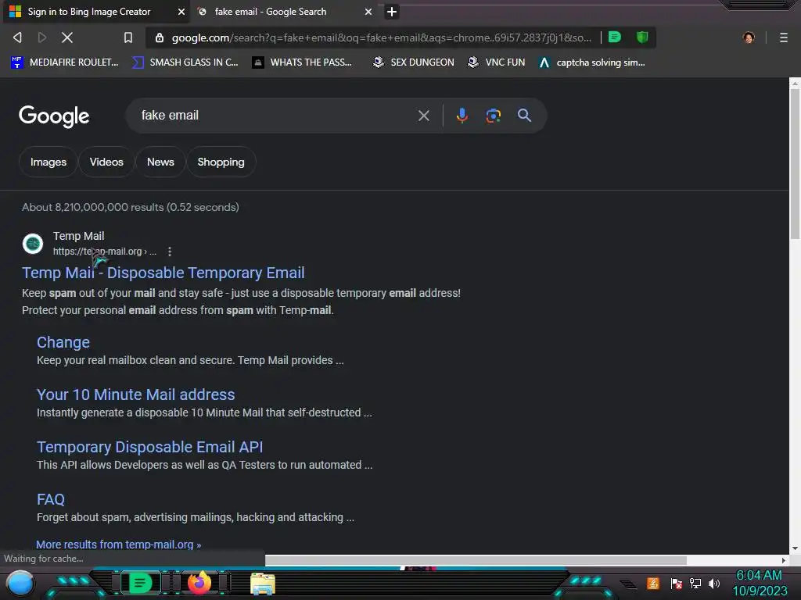801x600 pixels.
Task: Click the Java tray icon
Action: pos(653,583)
